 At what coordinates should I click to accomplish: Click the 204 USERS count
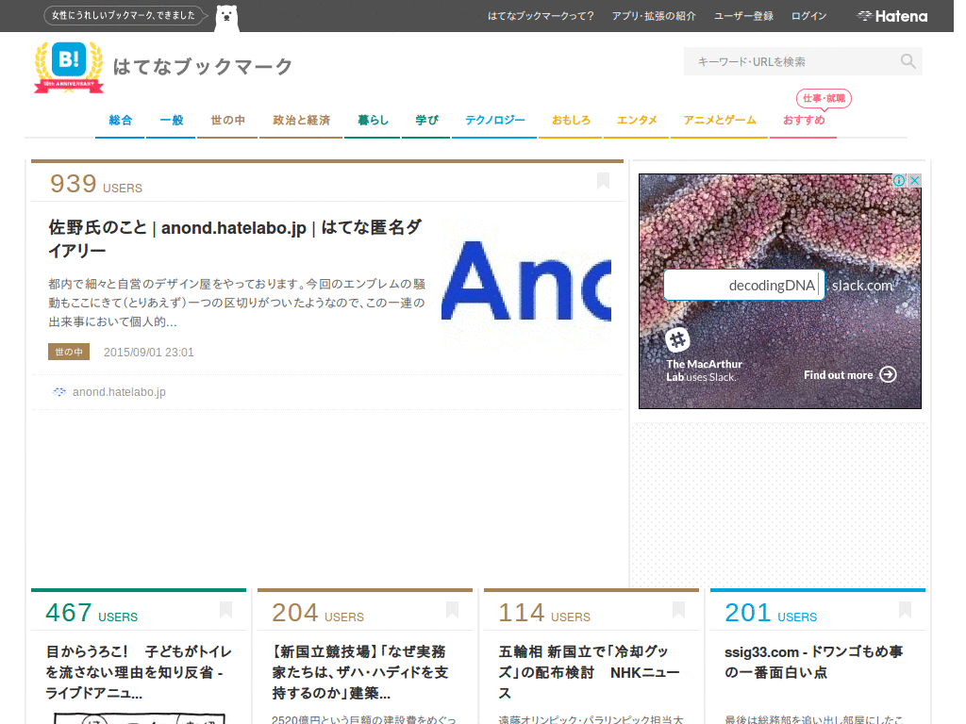point(318,613)
